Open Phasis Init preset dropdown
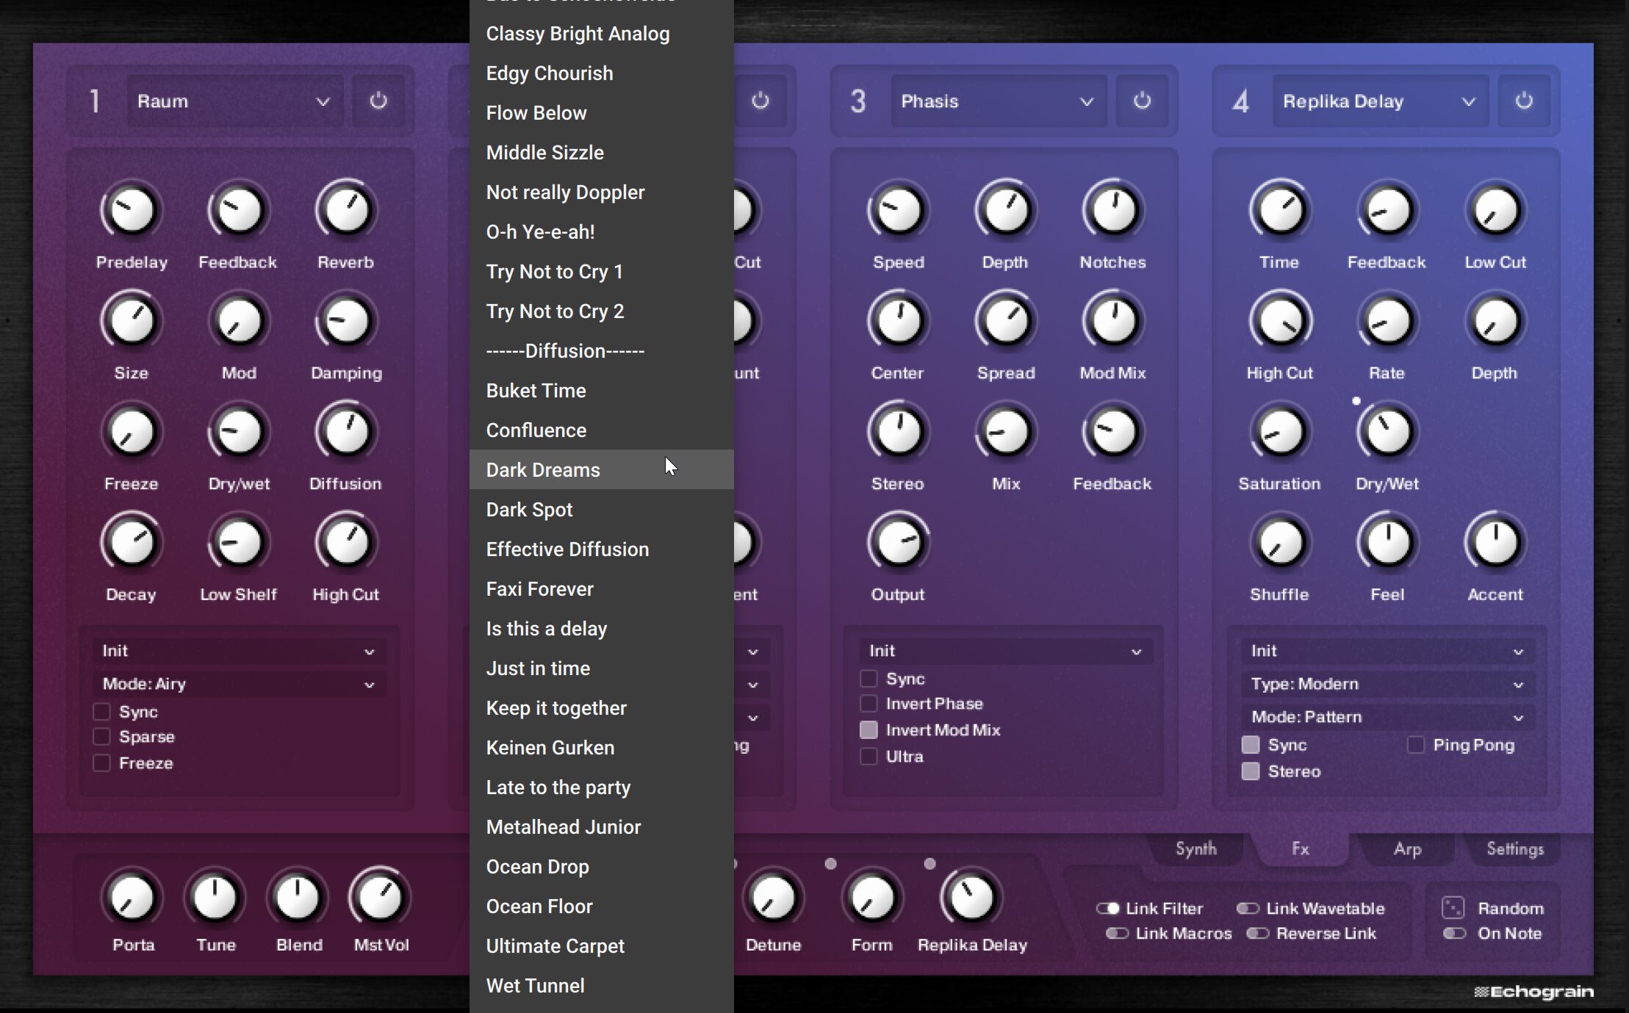Screen dimensions: 1629x1013 coord(1005,651)
